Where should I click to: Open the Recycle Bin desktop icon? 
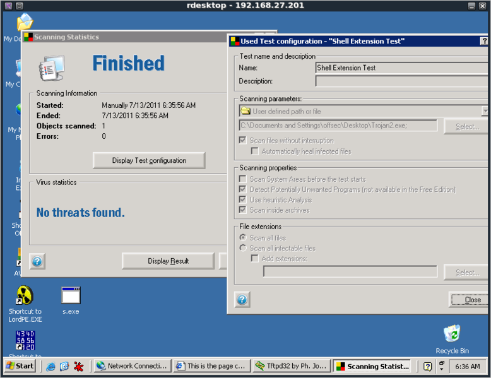[x=452, y=334]
